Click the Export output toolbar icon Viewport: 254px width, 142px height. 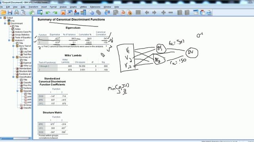pos(32,12)
